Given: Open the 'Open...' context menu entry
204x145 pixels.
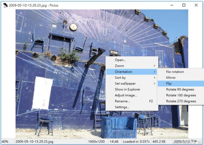Looking at the screenshot, I should click(120, 60).
